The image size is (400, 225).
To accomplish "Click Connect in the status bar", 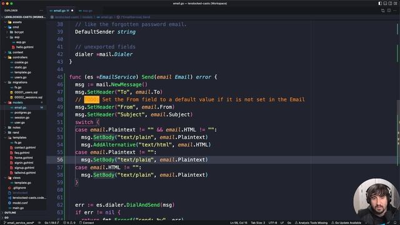I will tap(87, 222).
